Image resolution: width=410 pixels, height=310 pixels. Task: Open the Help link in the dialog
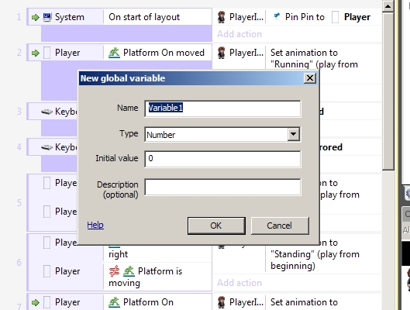(95, 225)
